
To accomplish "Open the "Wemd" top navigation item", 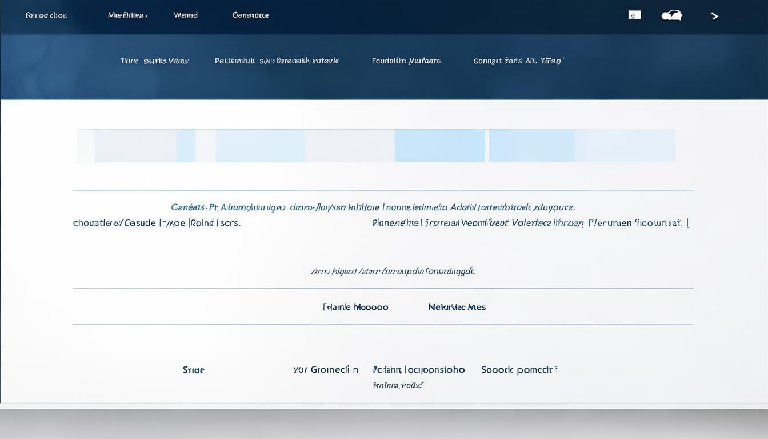I will 186,15.
